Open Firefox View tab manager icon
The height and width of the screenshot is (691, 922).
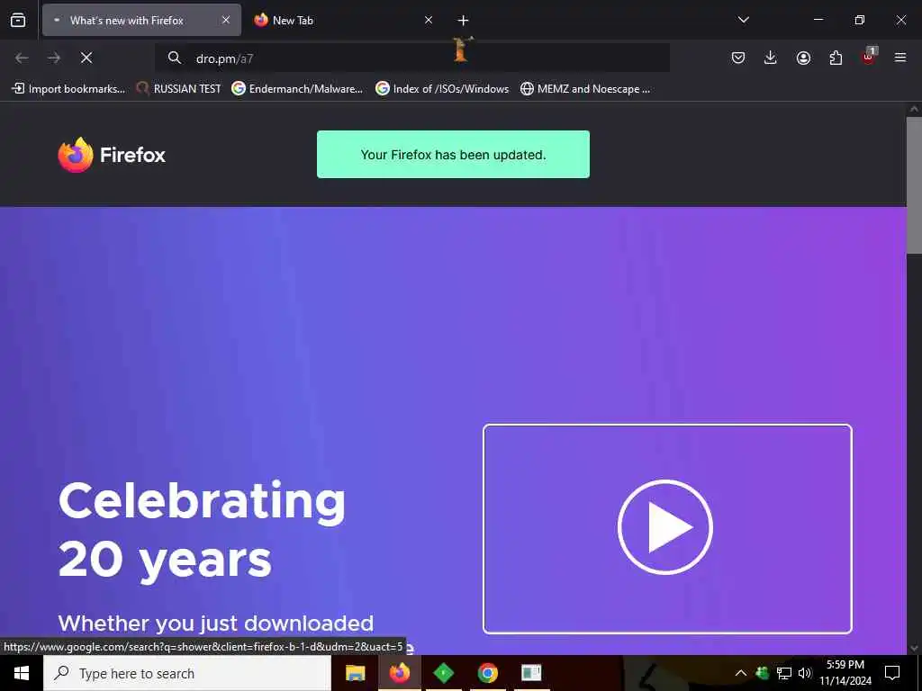[18, 20]
